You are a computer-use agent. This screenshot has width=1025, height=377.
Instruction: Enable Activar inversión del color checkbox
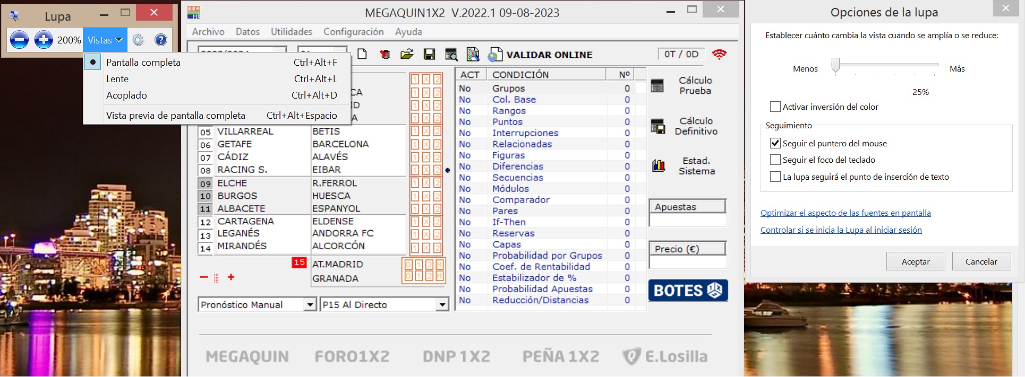click(775, 107)
